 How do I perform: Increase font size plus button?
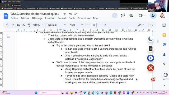pyautogui.click(x=99, y=25)
